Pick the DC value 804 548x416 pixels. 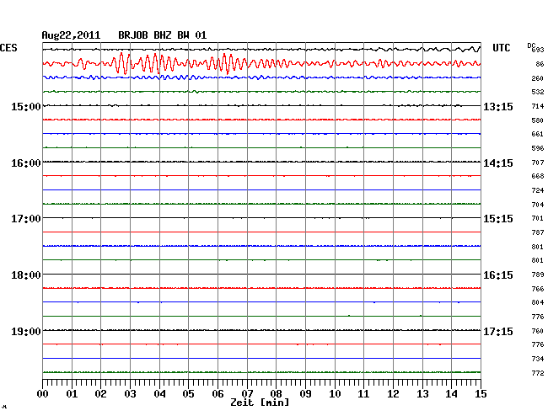(x=538, y=302)
